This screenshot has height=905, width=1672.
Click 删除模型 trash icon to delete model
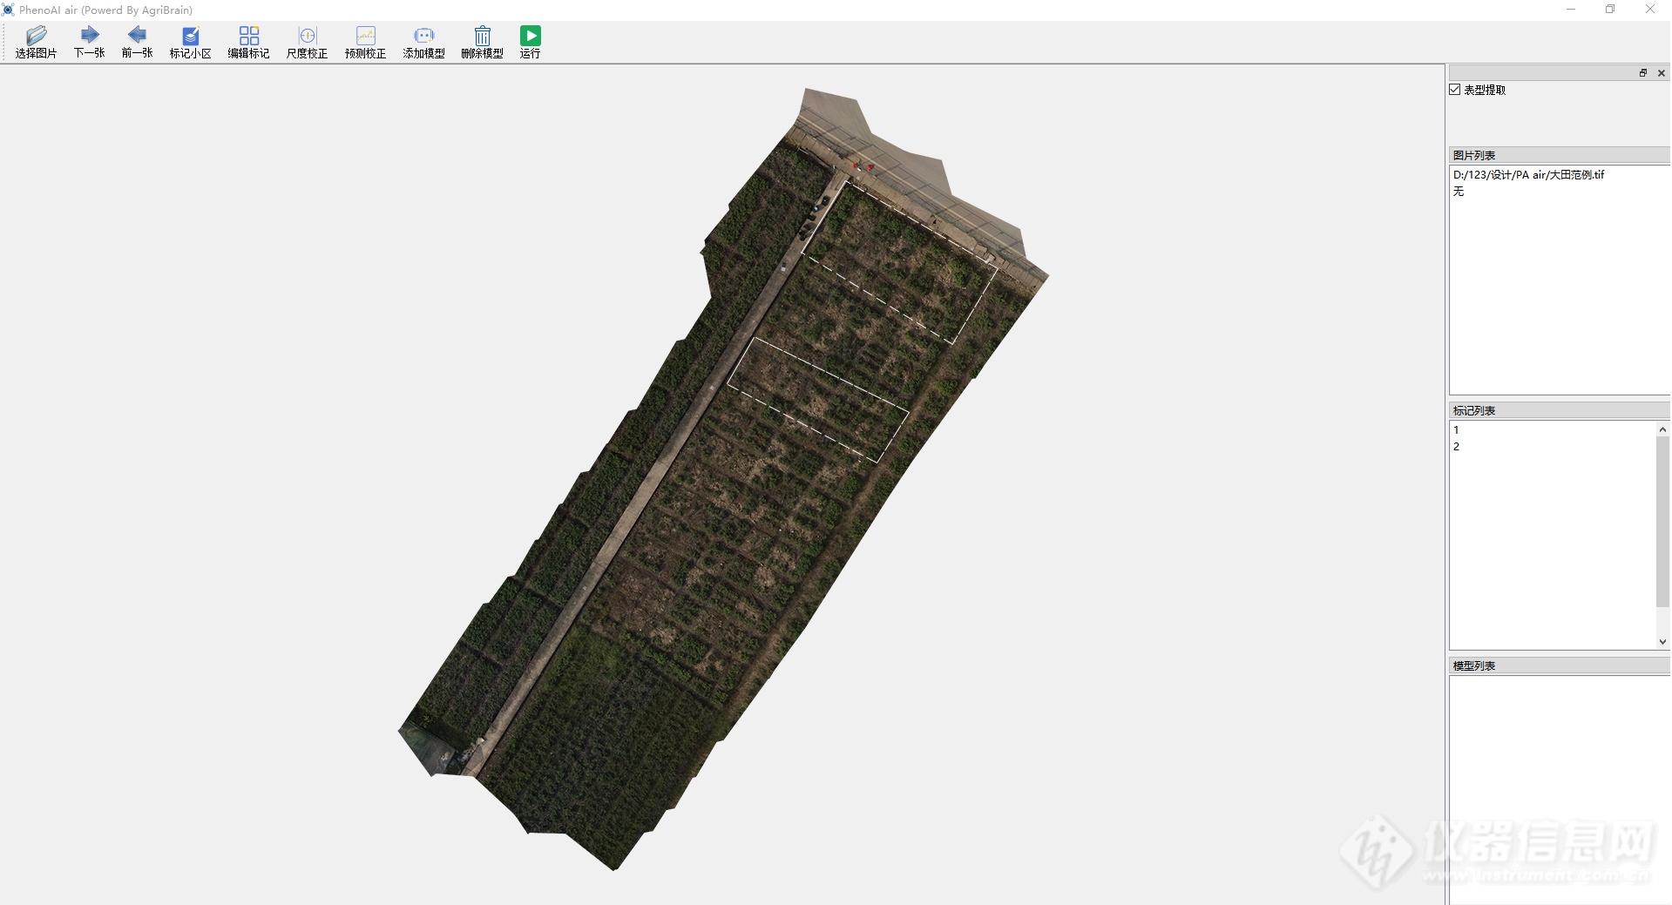tap(482, 42)
